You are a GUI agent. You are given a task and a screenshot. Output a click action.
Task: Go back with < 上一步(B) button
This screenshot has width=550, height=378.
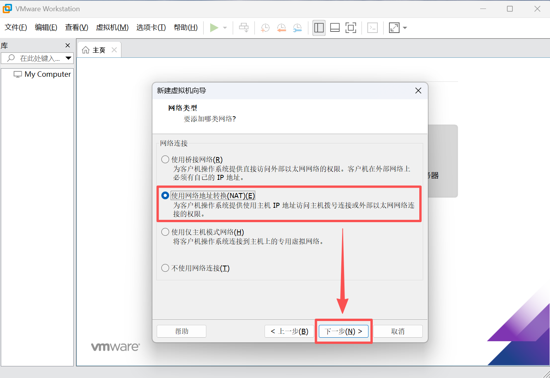289,331
